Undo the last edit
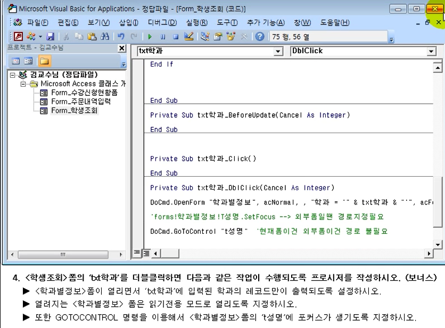This screenshot has width=445, height=328. tap(121, 36)
